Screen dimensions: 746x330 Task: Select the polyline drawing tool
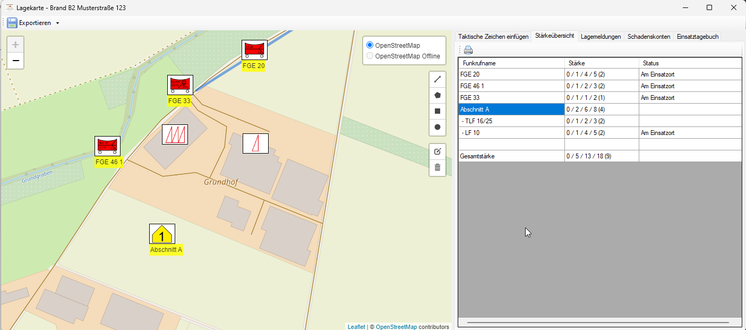(438, 79)
